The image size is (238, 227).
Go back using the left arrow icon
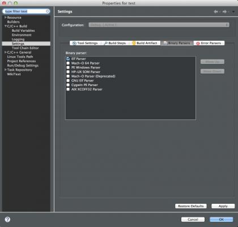pyautogui.click(x=216, y=12)
